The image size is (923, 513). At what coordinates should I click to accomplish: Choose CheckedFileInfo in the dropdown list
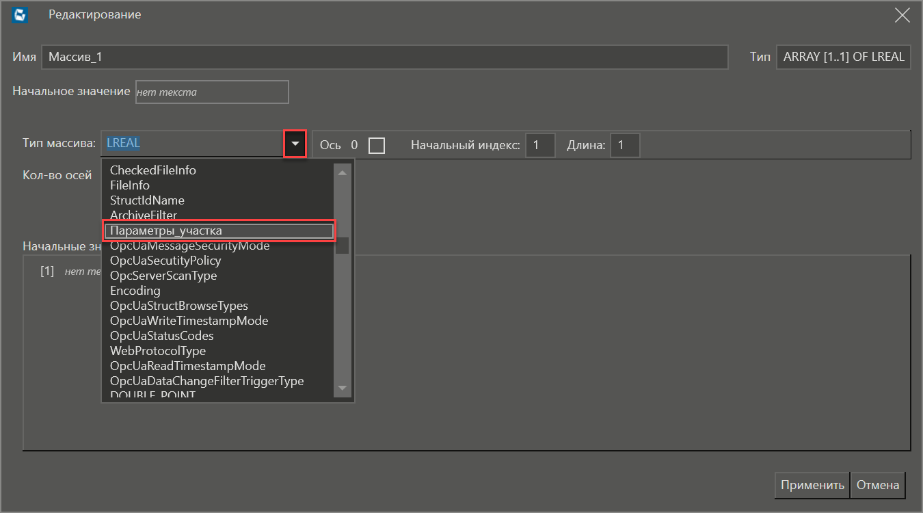click(x=153, y=170)
